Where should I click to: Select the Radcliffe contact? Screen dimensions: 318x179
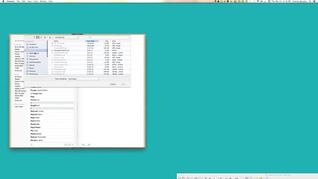tap(36, 114)
